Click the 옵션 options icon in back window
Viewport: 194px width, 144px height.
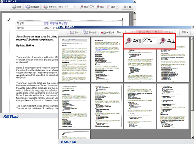108,7
